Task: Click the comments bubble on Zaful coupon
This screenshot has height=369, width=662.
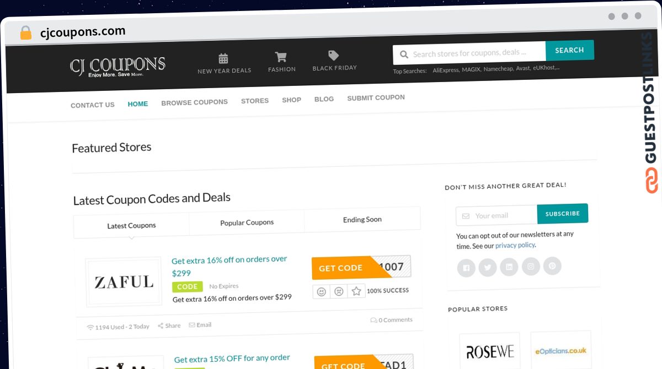Action: [374, 320]
